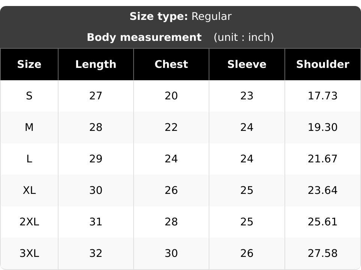Click the Chest column header
361x270 pixels.
click(171, 64)
